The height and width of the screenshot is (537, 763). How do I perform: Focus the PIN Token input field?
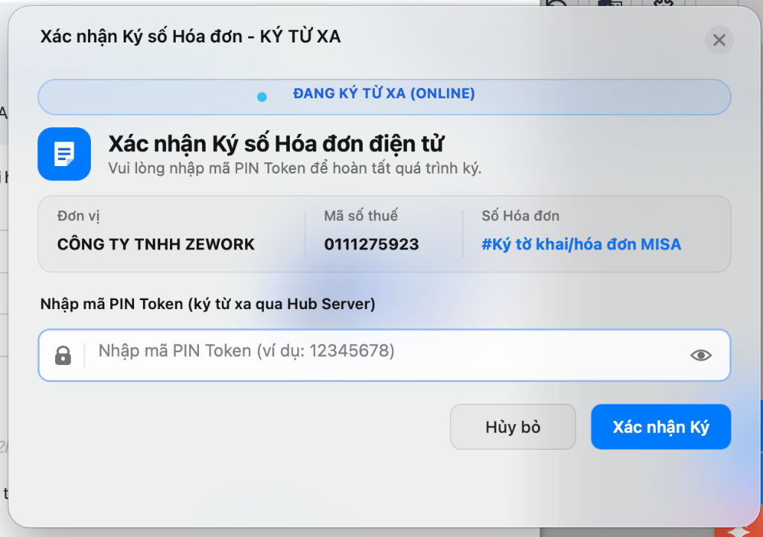point(384,355)
